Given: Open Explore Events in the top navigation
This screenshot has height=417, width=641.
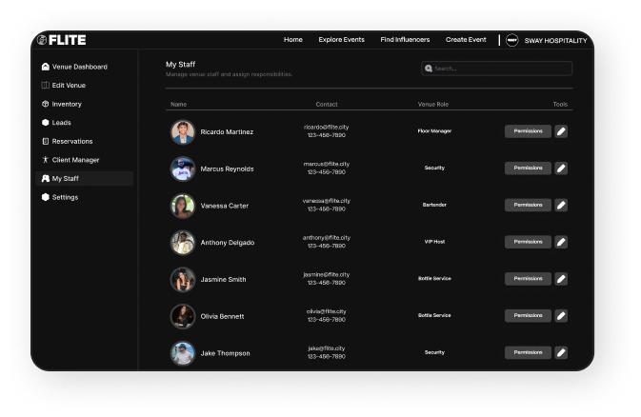Looking at the screenshot, I should (341, 40).
